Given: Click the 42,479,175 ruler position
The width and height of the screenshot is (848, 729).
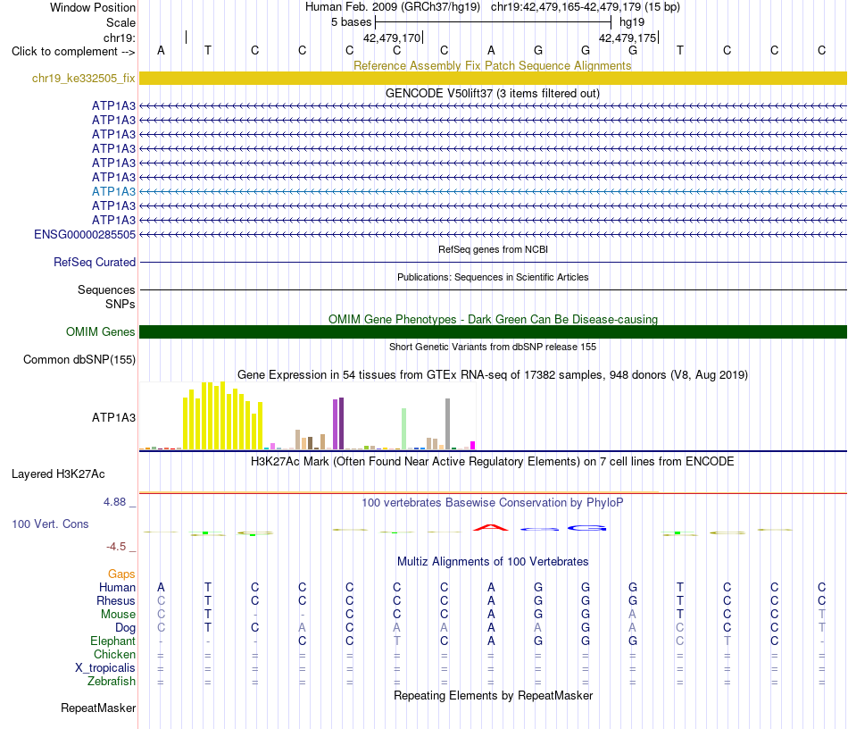Looking at the screenshot, I should coord(628,38).
